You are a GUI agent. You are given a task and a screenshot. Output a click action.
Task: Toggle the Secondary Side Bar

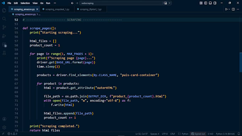tap(215, 3)
